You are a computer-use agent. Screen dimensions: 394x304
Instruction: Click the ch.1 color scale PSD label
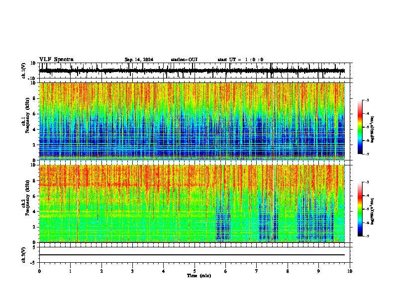point(373,129)
